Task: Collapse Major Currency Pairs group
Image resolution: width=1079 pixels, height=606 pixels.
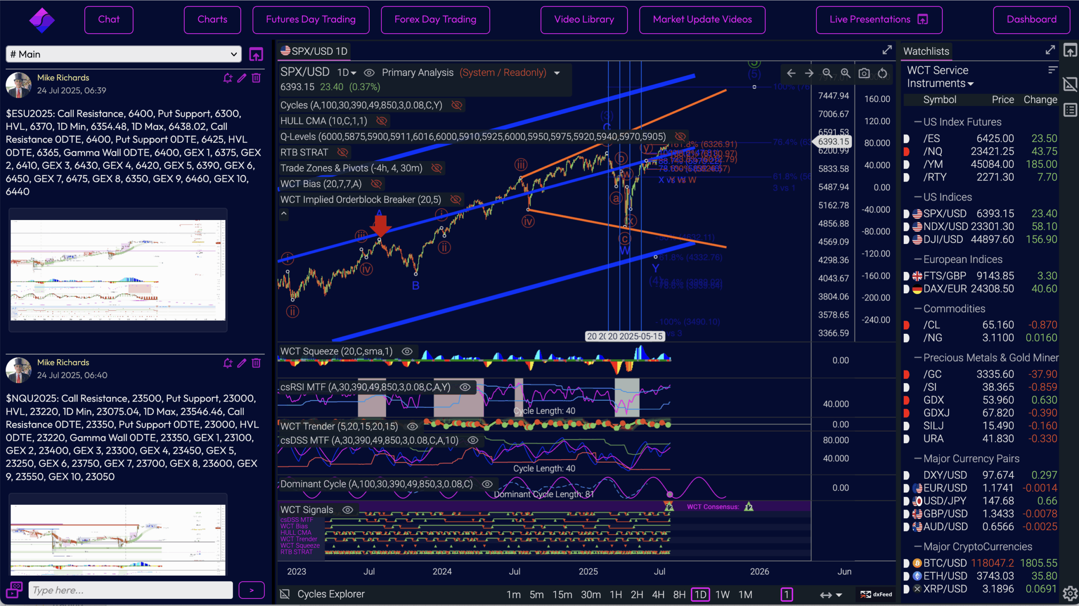Action: click(x=918, y=459)
